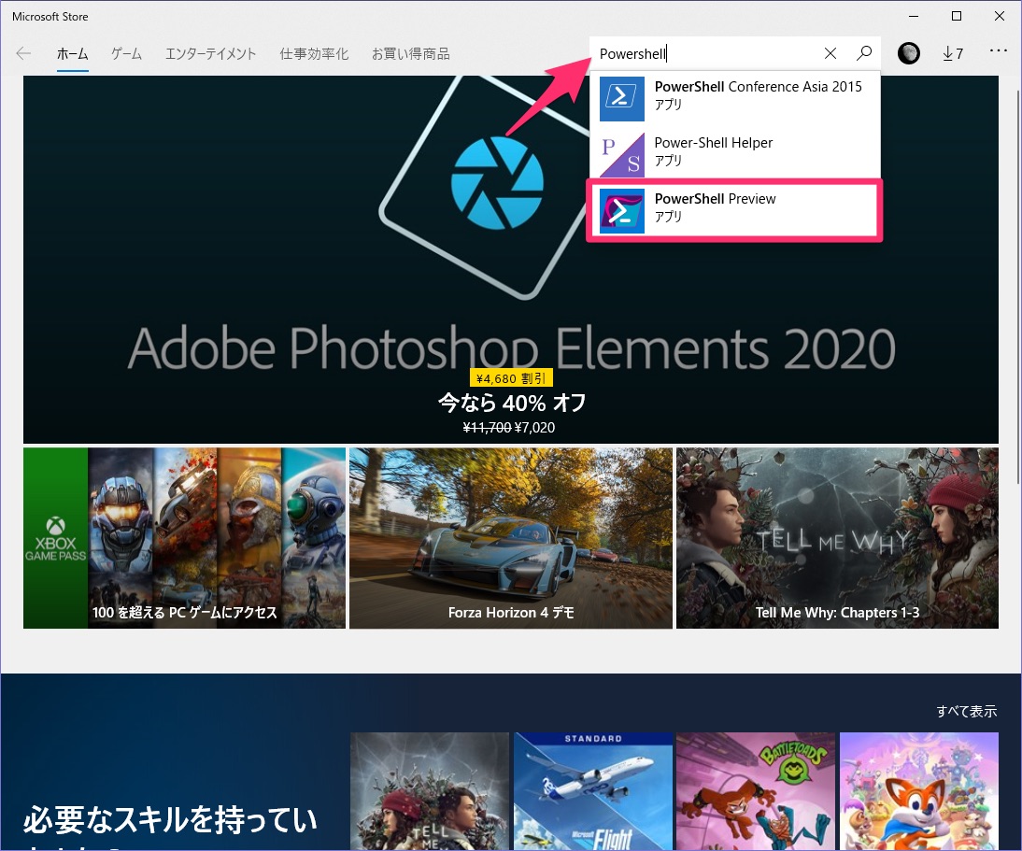Open the エンターテイメント tab
This screenshot has width=1022, height=851.
click(210, 54)
